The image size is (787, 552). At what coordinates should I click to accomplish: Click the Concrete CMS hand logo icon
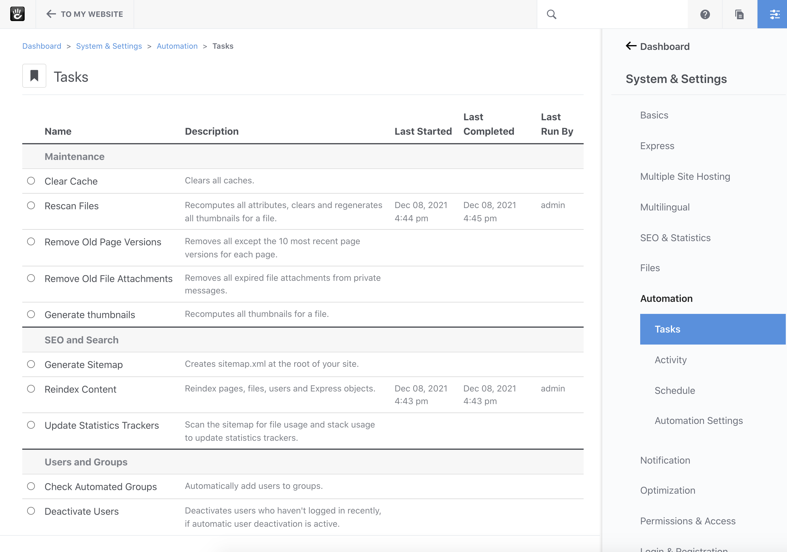tap(17, 14)
